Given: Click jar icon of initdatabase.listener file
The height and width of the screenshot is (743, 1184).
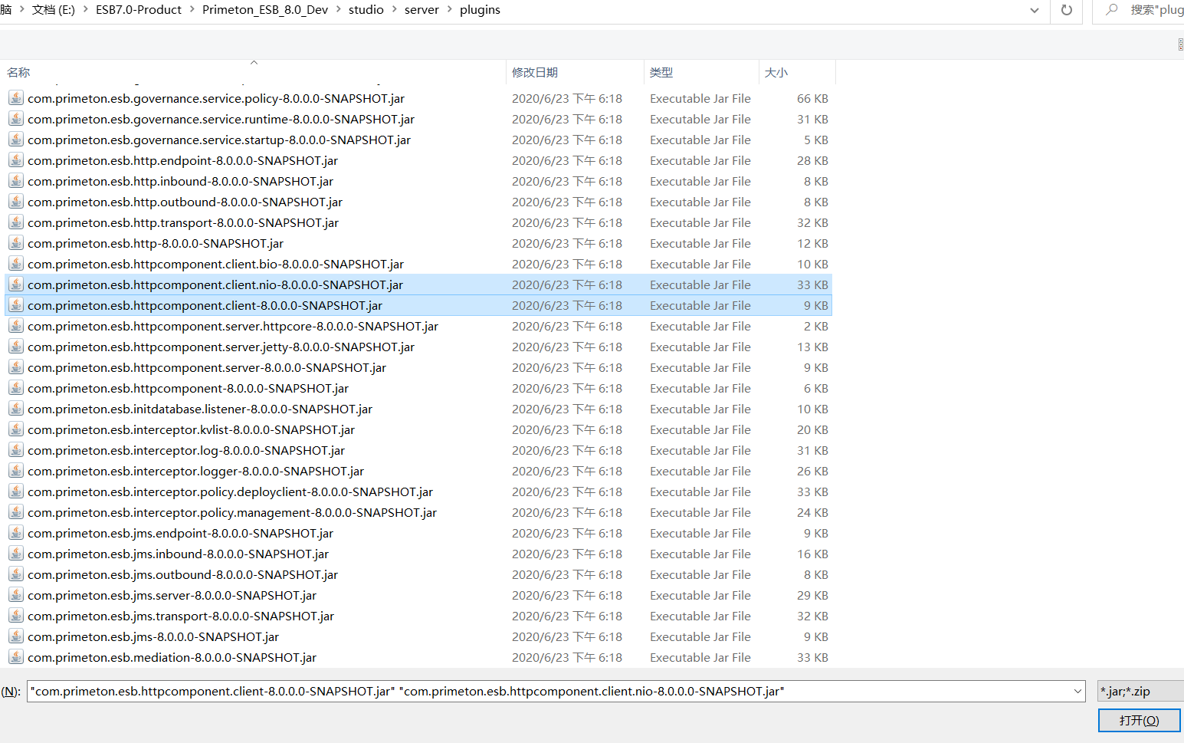Looking at the screenshot, I should pyautogui.click(x=16, y=409).
